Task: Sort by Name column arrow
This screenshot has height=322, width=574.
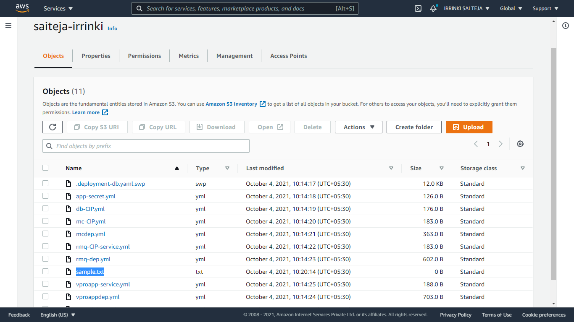Action: point(177,168)
